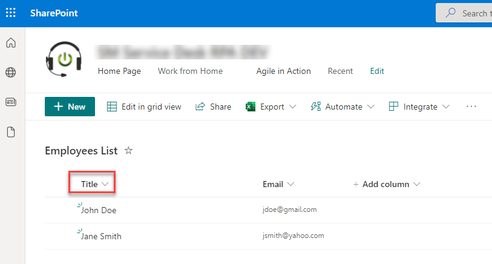
Task: Click the SharePoint logo text
Action: tap(54, 13)
